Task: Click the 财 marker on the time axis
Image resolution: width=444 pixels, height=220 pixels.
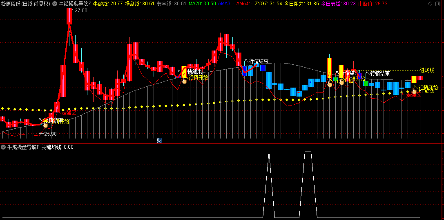Action: click(x=159, y=141)
